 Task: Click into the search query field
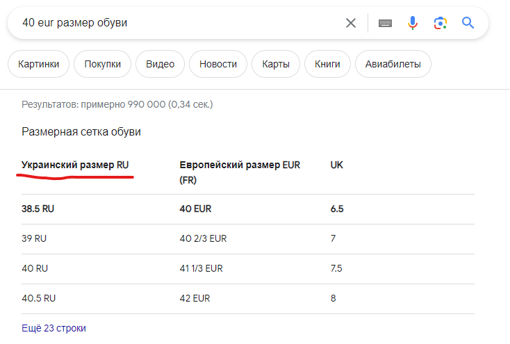click(x=179, y=23)
